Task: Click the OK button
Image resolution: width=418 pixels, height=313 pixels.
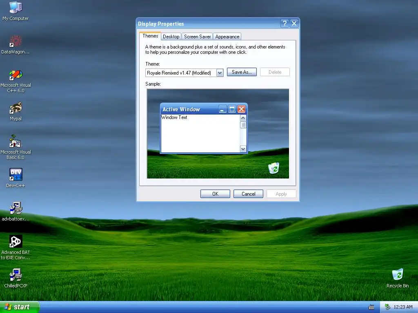Action: (215, 194)
